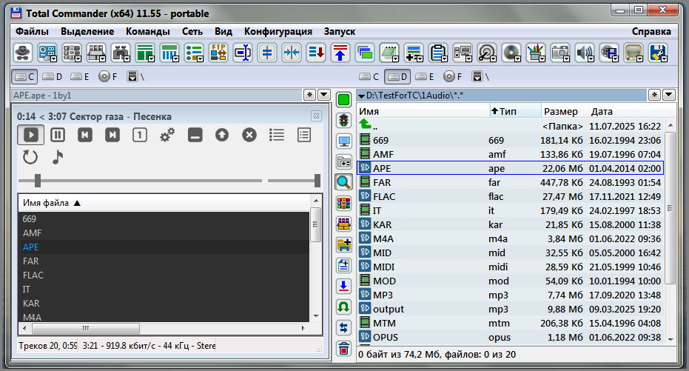Skip to the previous track
Screen dimensions: 689x371
click(85, 135)
